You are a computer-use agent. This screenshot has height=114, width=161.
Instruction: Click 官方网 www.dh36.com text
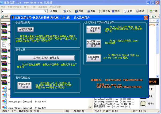109,85
